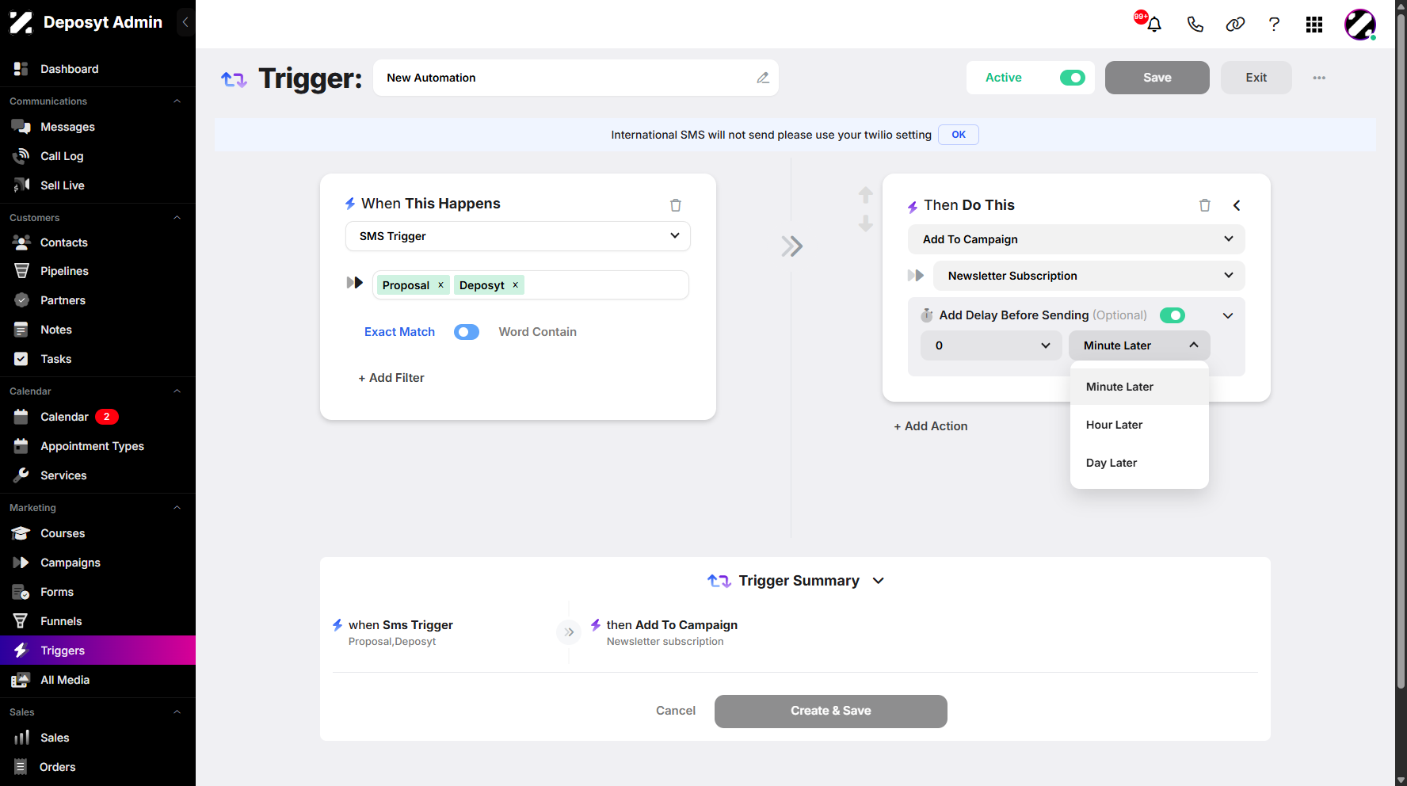This screenshot has width=1407, height=786.
Task: Click the pencil icon to rename automation
Action: coord(762,78)
